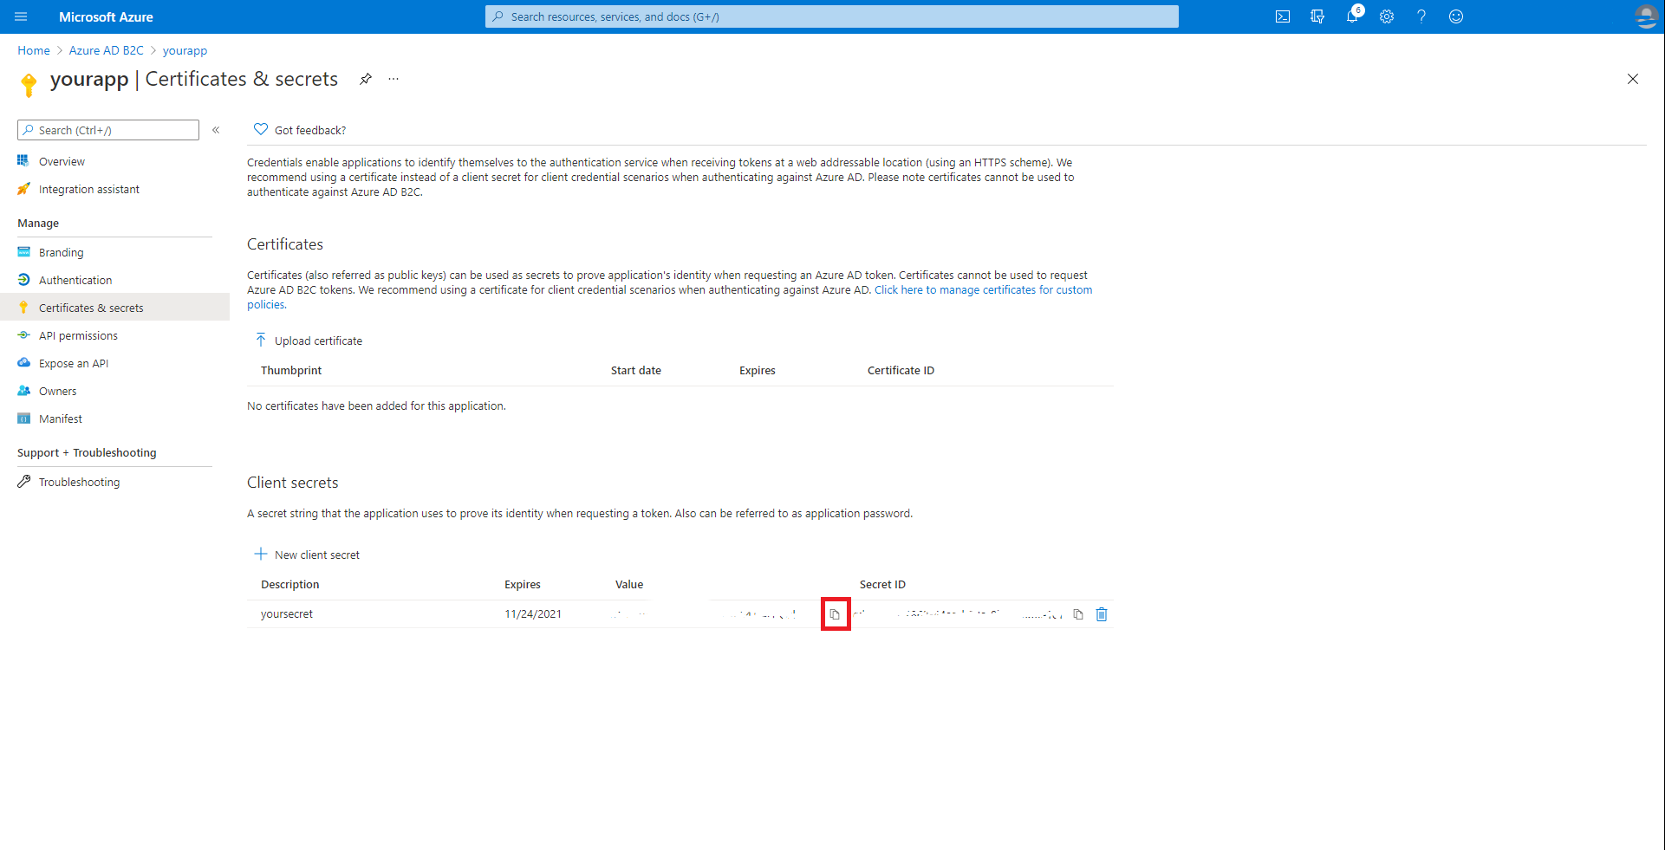Click the sidebar Search (Ctrl+/) field
Screen dimensions: 1665x850
(108, 130)
